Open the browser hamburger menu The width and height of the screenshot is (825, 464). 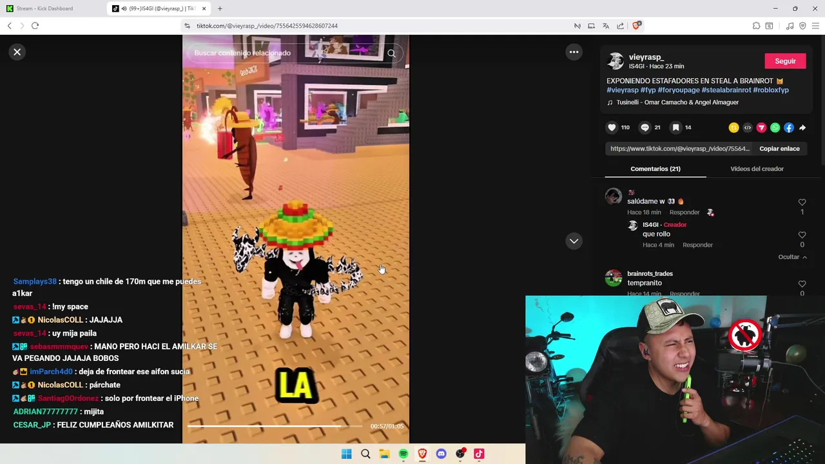point(815,26)
